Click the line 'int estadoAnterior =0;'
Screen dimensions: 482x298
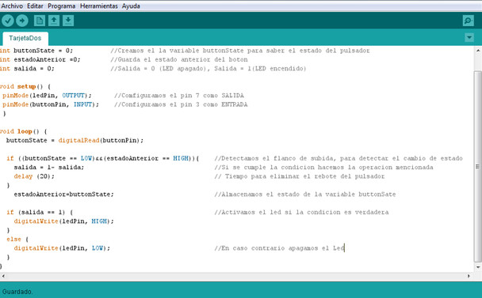pyautogui.click(x=40, y=59)
